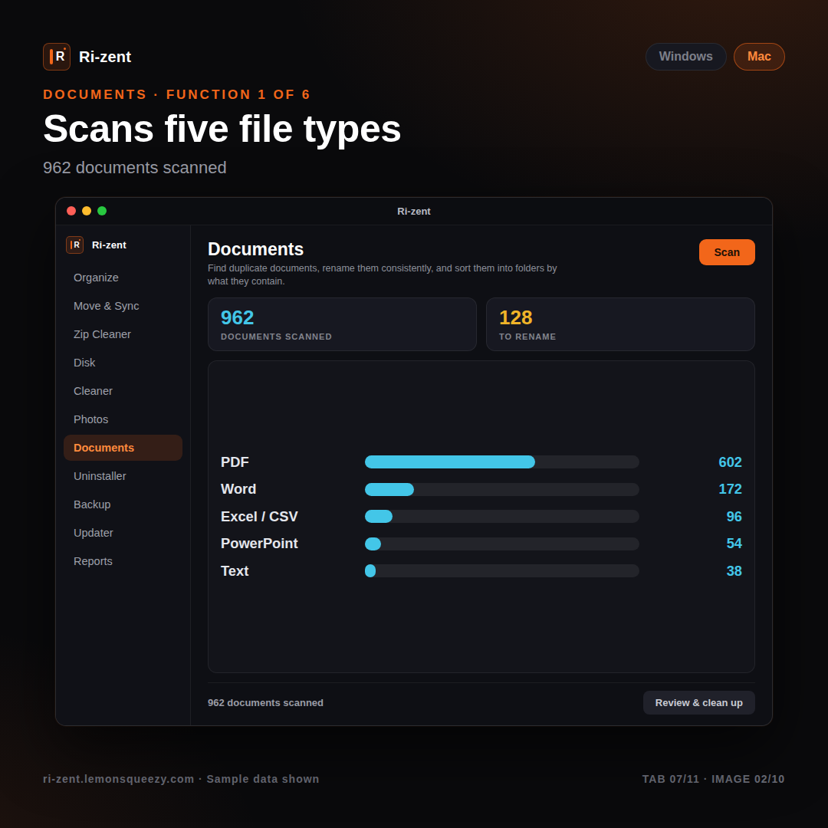Click the PowerPoint progress bar

click(x=501, y=544)
